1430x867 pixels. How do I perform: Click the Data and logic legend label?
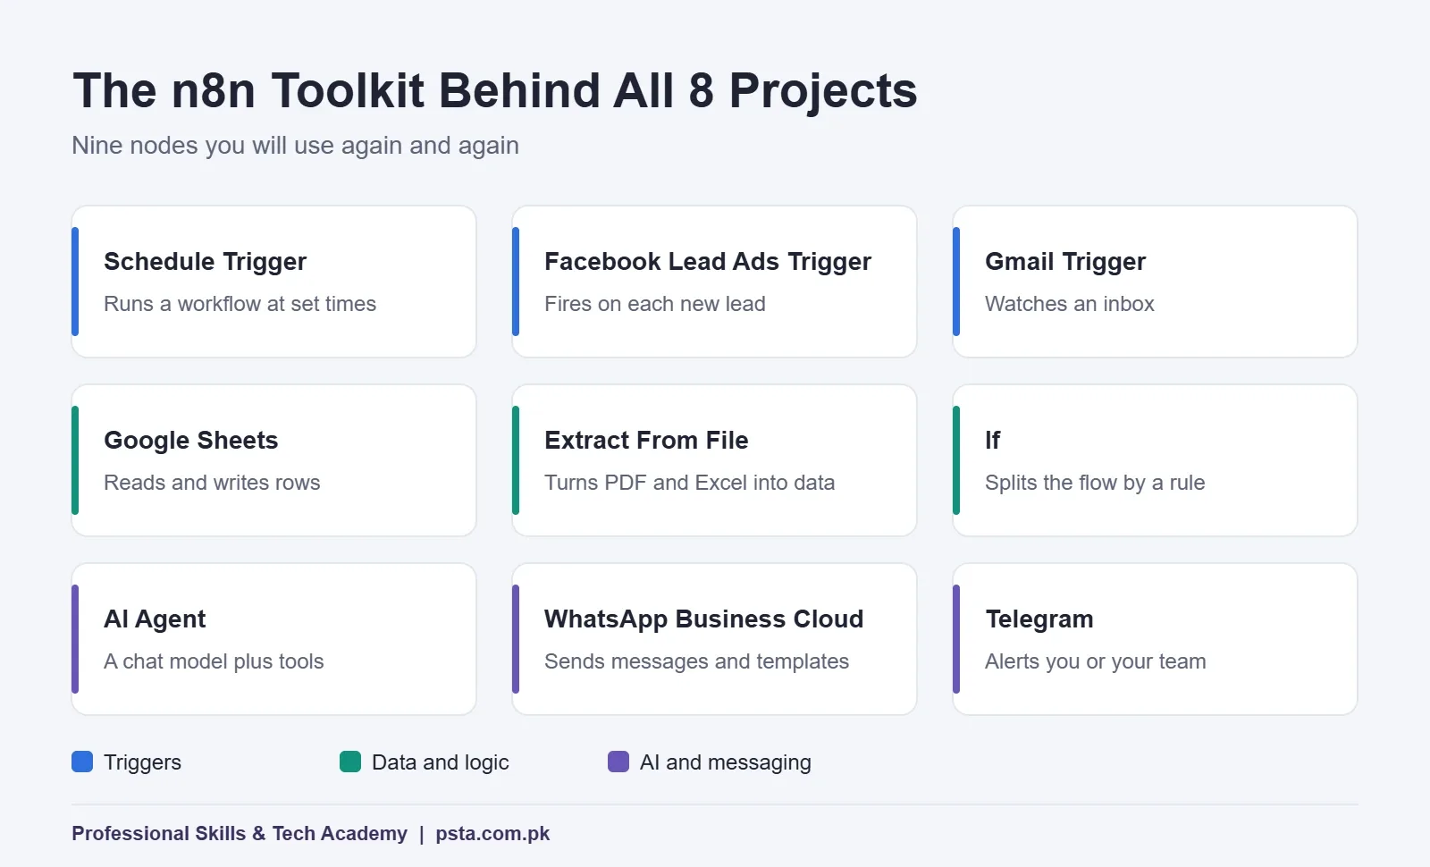(440, 762)
